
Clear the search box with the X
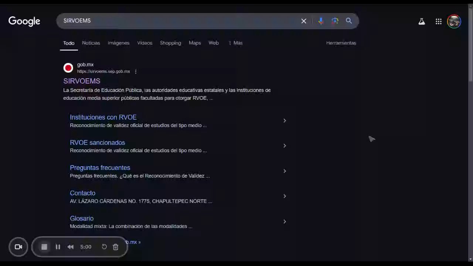pyautogui.click(x=304, y=21)
